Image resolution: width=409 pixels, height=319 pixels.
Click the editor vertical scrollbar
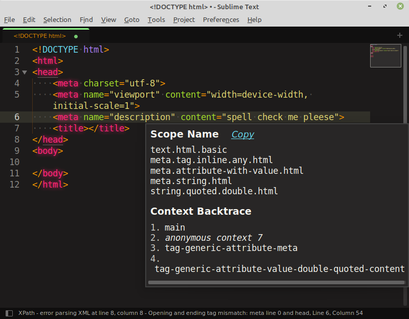405,83
